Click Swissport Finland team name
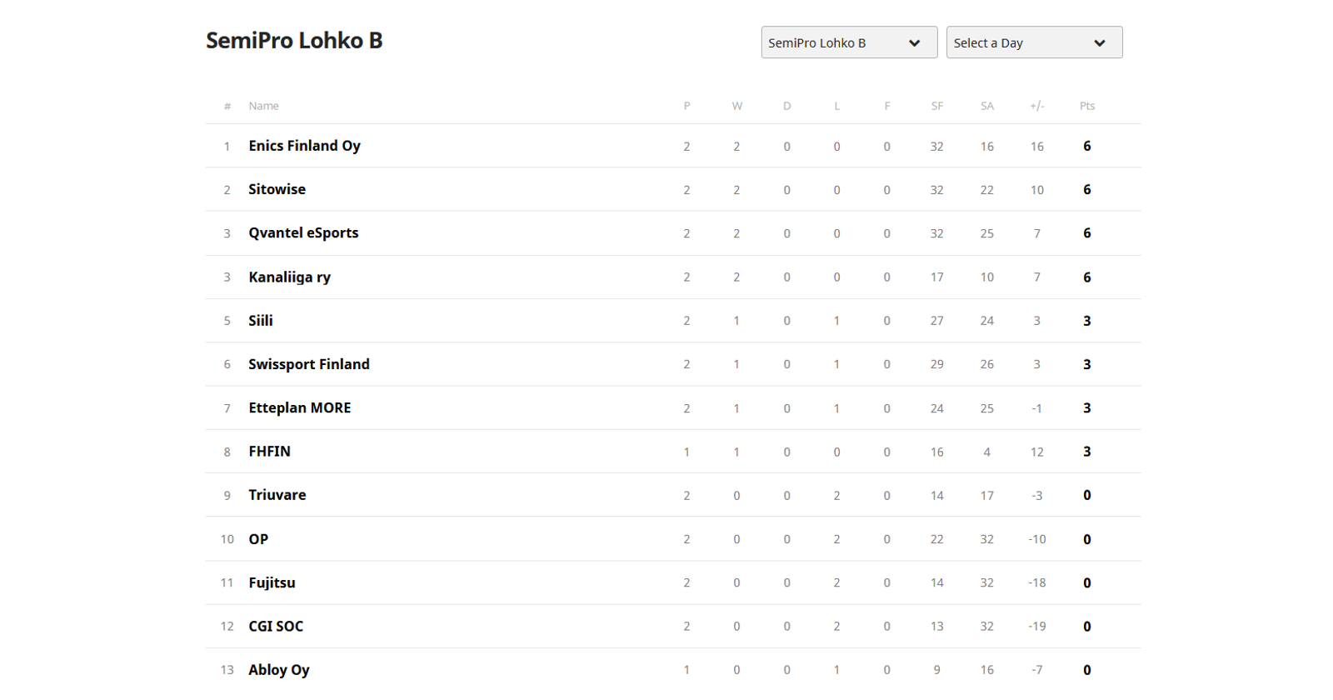Image resolution: width=1333 pixels, height=700 pixels. point(308,364)
